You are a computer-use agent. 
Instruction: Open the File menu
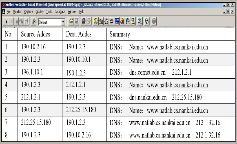(x=8, y=12)
